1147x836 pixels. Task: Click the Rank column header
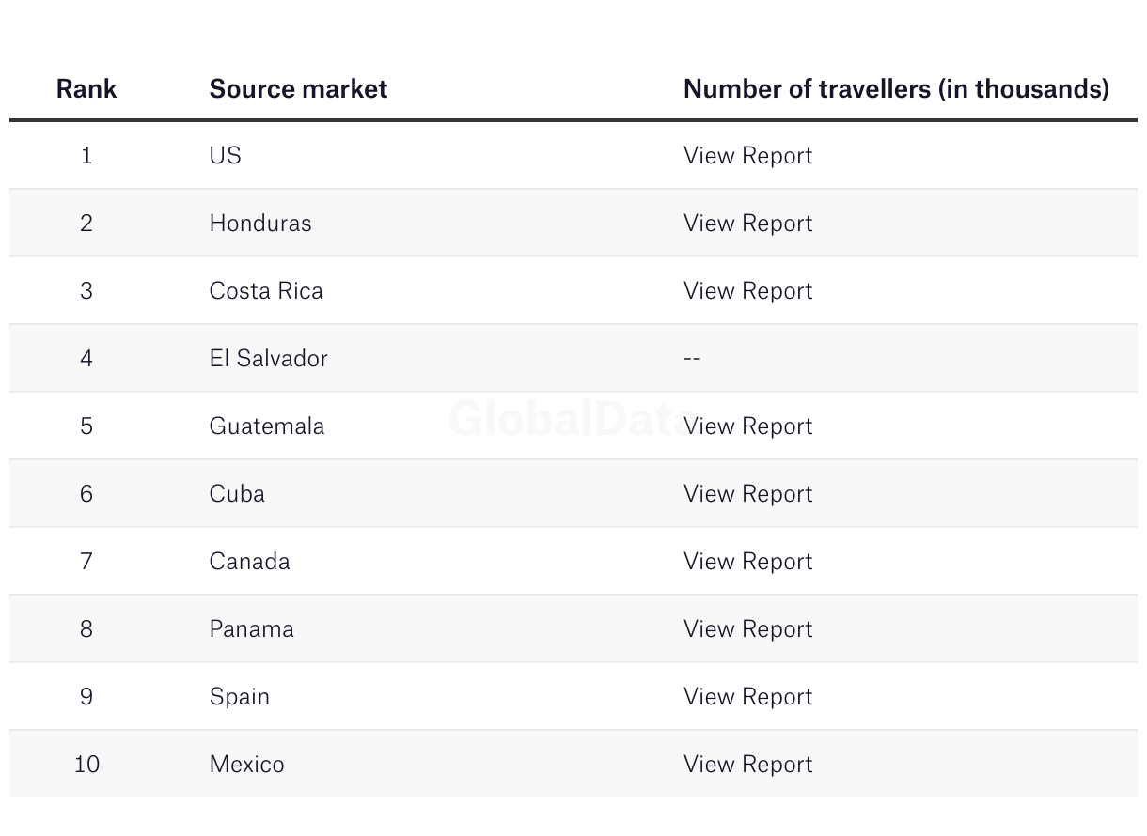click(x=86, y=88)
